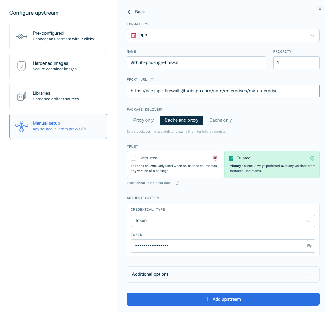Viewport: 325px width, 312px height.
Task: Select Proxy only delivery mode
Action: 143,121
